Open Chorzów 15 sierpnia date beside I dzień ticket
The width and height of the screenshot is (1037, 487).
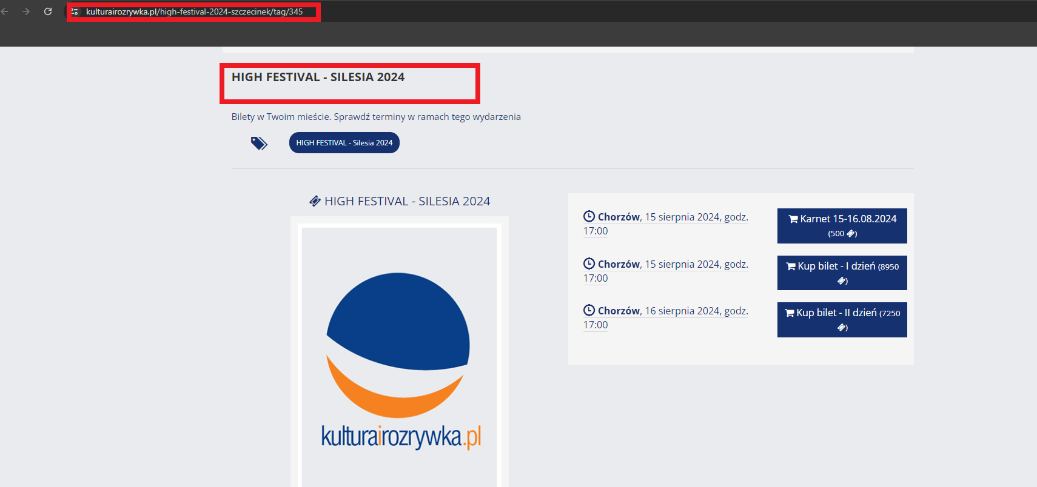666,271
